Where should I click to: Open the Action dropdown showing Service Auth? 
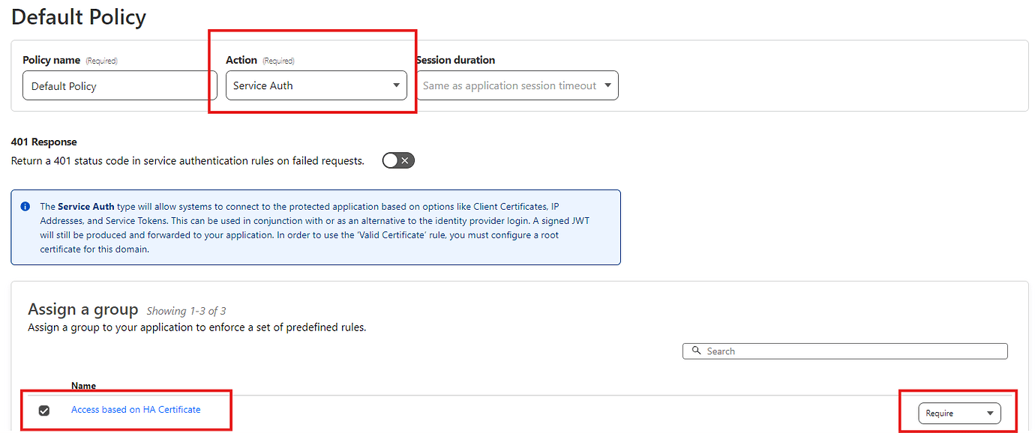[316, 85]
